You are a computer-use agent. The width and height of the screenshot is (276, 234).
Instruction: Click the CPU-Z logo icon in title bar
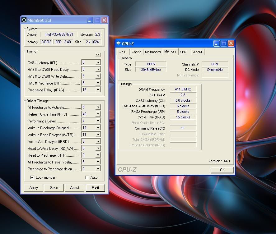(119, 43)
